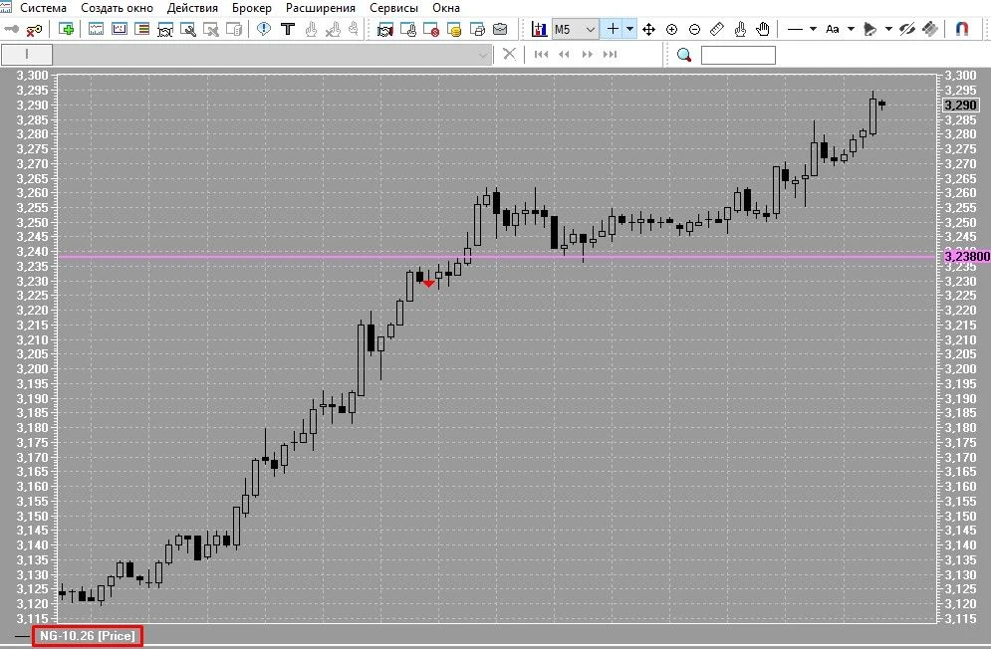Click the gray X cancel button beside the combo box
The width and height of the screenshot is (991, 649).
(x=509, y=55)
